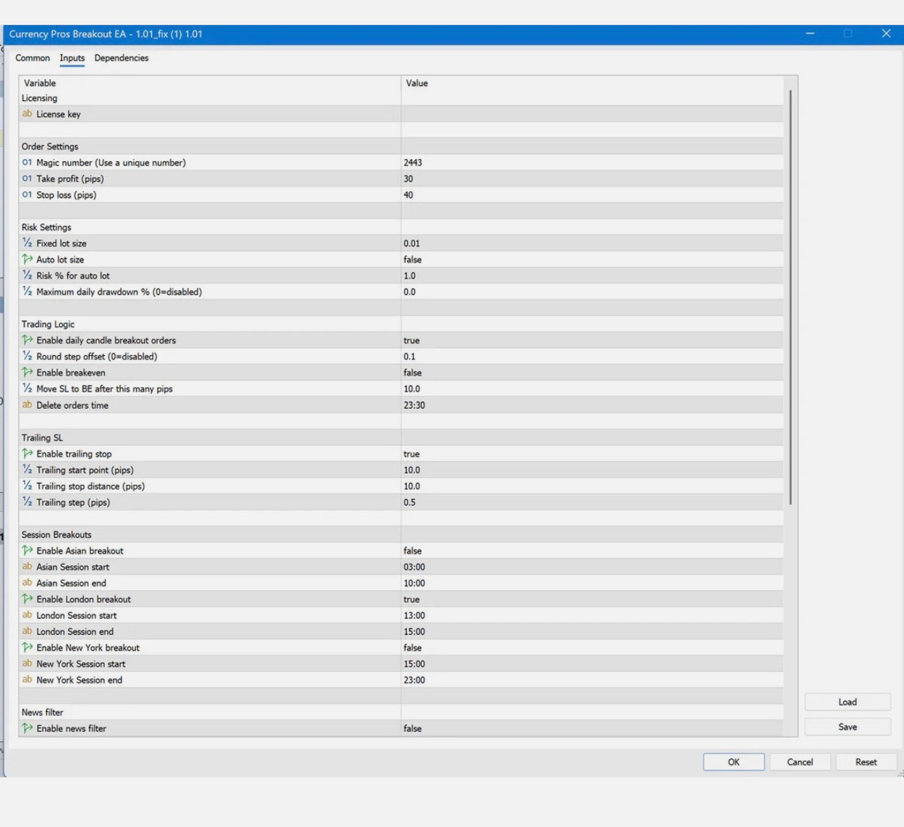Toggle the Enable Asian breakout false value
The image size is (904, 827).
coord(592,551)
